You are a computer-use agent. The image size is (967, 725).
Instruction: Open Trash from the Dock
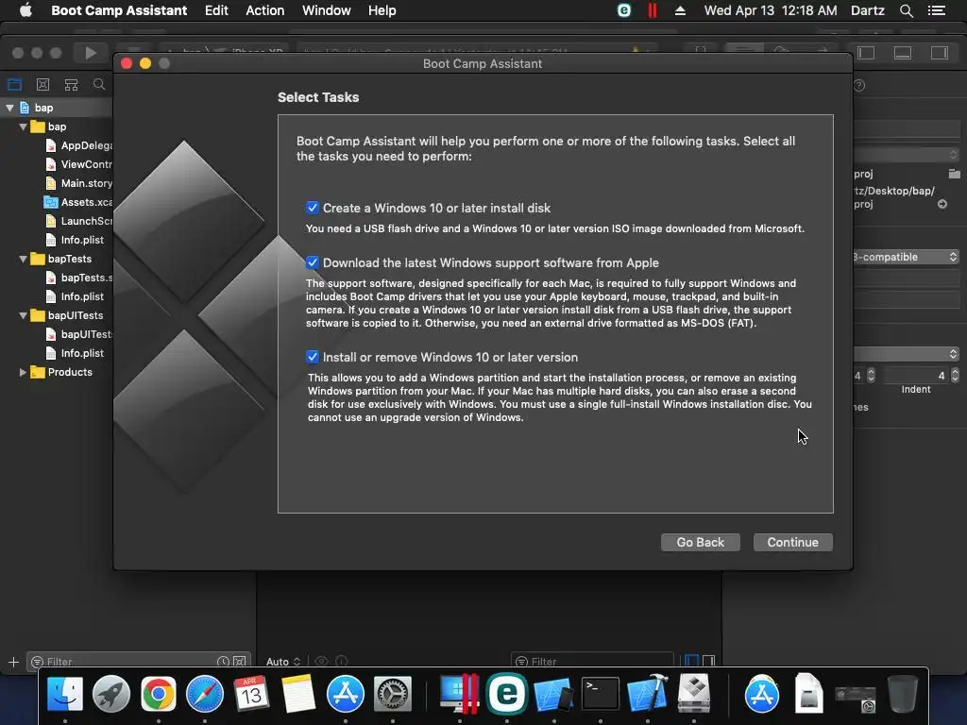902,694
